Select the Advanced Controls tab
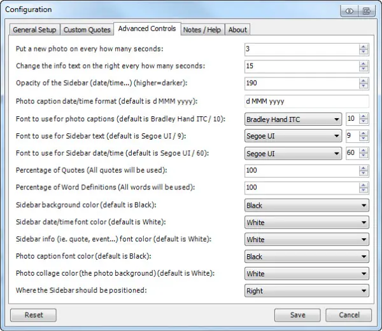Image resolution: width=382 pixels, height=331 pixels. click(x=147, y=29)
